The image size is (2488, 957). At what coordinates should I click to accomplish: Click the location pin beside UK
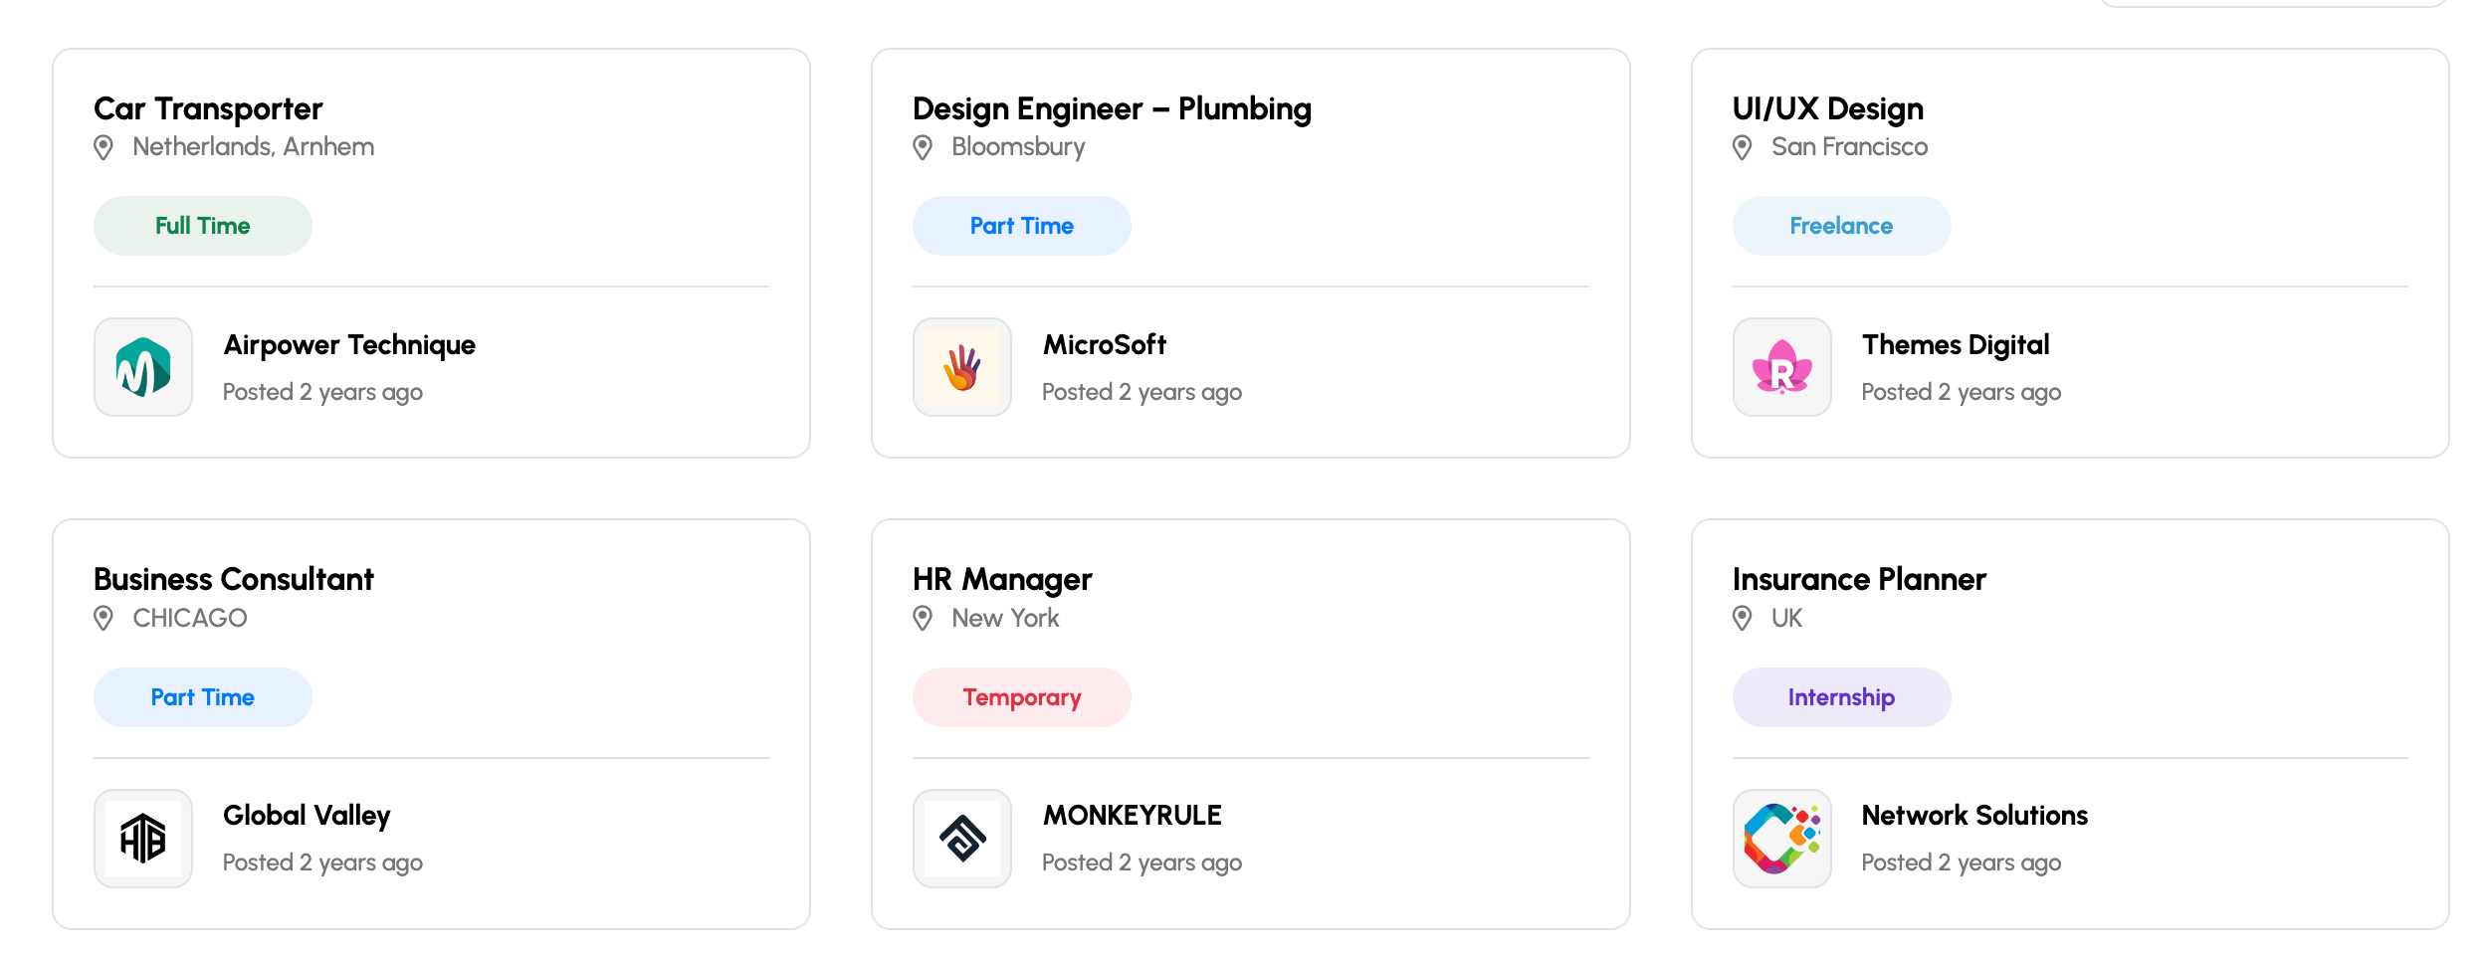1740,618
